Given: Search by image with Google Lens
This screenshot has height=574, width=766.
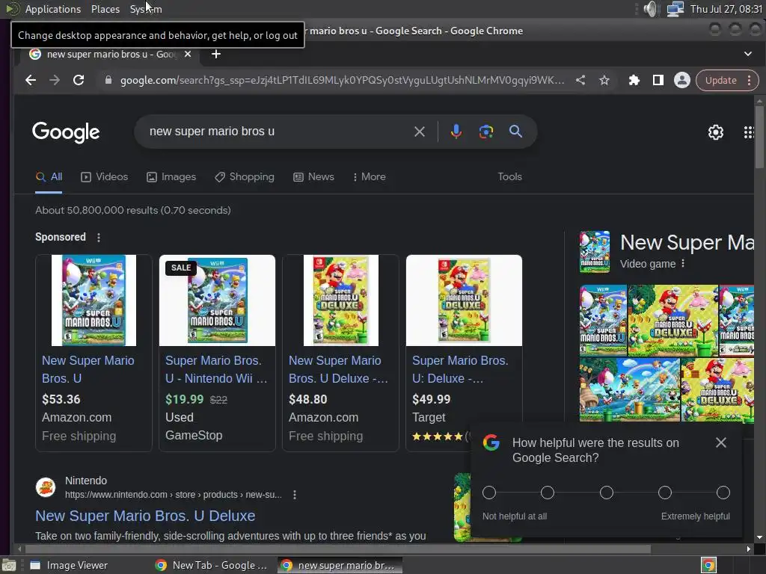Looking at the screenshot, I should tap(486, 132).
